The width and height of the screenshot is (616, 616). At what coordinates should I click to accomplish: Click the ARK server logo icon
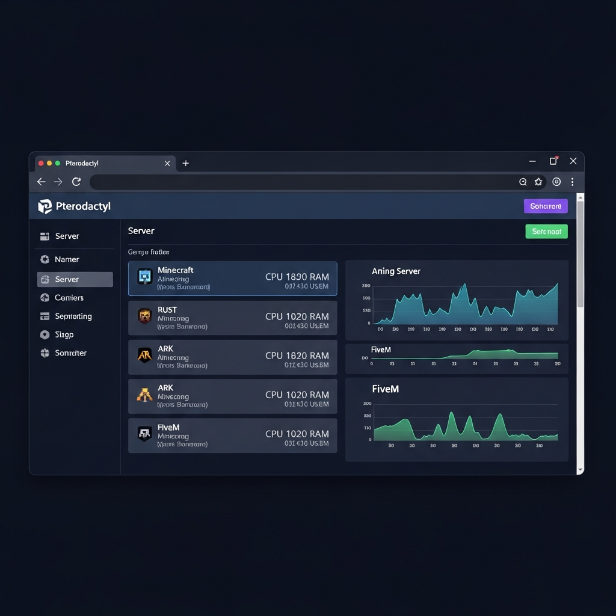pos(144,356)
